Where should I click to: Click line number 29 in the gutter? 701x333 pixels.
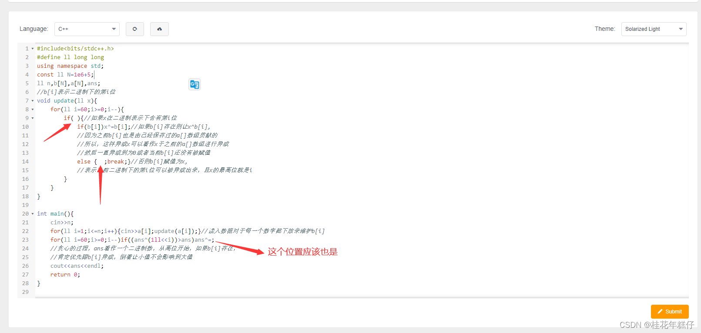[x=25, y=292]
